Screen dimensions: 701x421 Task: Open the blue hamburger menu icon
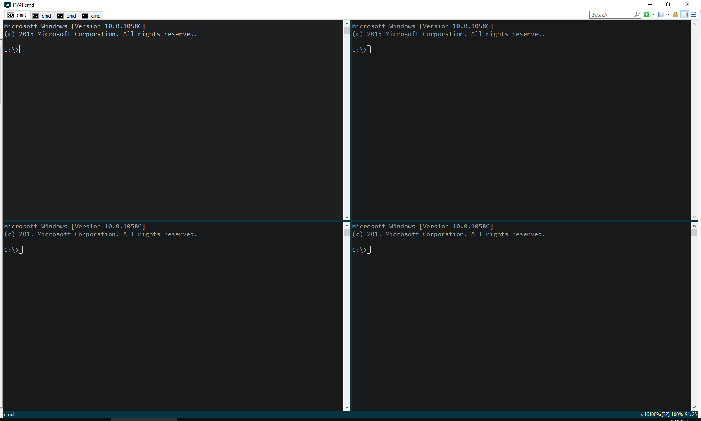coord(694,14)
